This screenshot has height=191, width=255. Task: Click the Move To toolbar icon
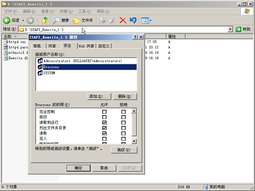(102, 20)
